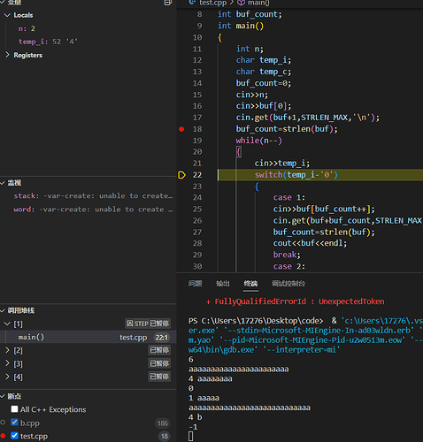
Task: Click the red breakpoint dot on line 18
Action: 181,129
